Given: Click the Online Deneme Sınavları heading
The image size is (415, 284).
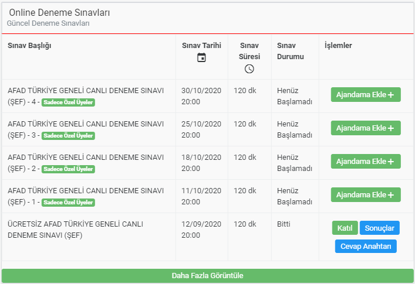Looking at the screenshot, I should [59, 13].
